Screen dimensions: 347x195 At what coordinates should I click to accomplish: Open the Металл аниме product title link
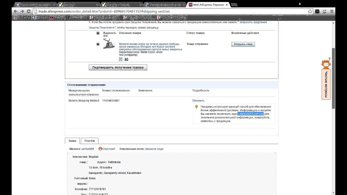pyautogui.click(x=150, y=47)
